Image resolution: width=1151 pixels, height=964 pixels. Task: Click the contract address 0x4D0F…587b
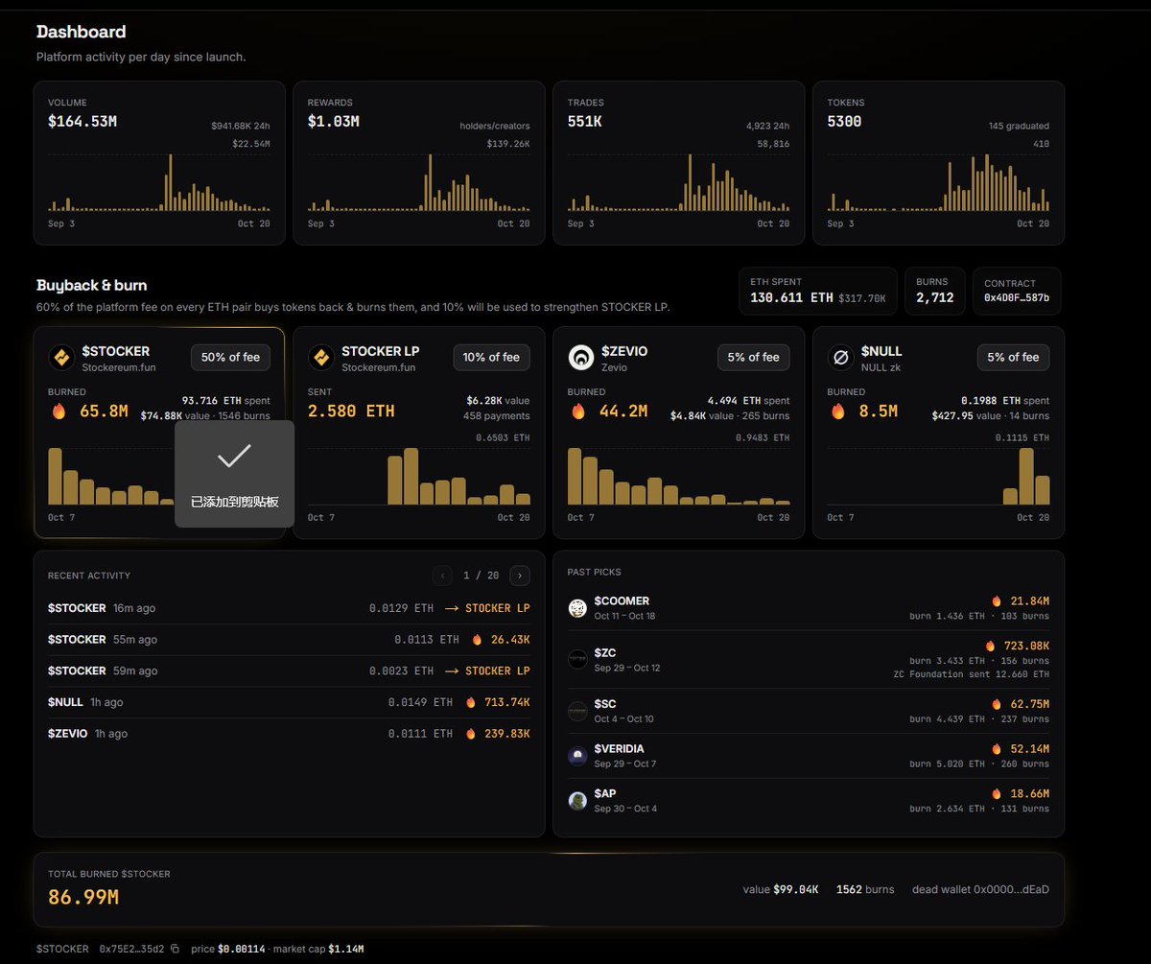pyautogui.click(x=1017, y=298)
